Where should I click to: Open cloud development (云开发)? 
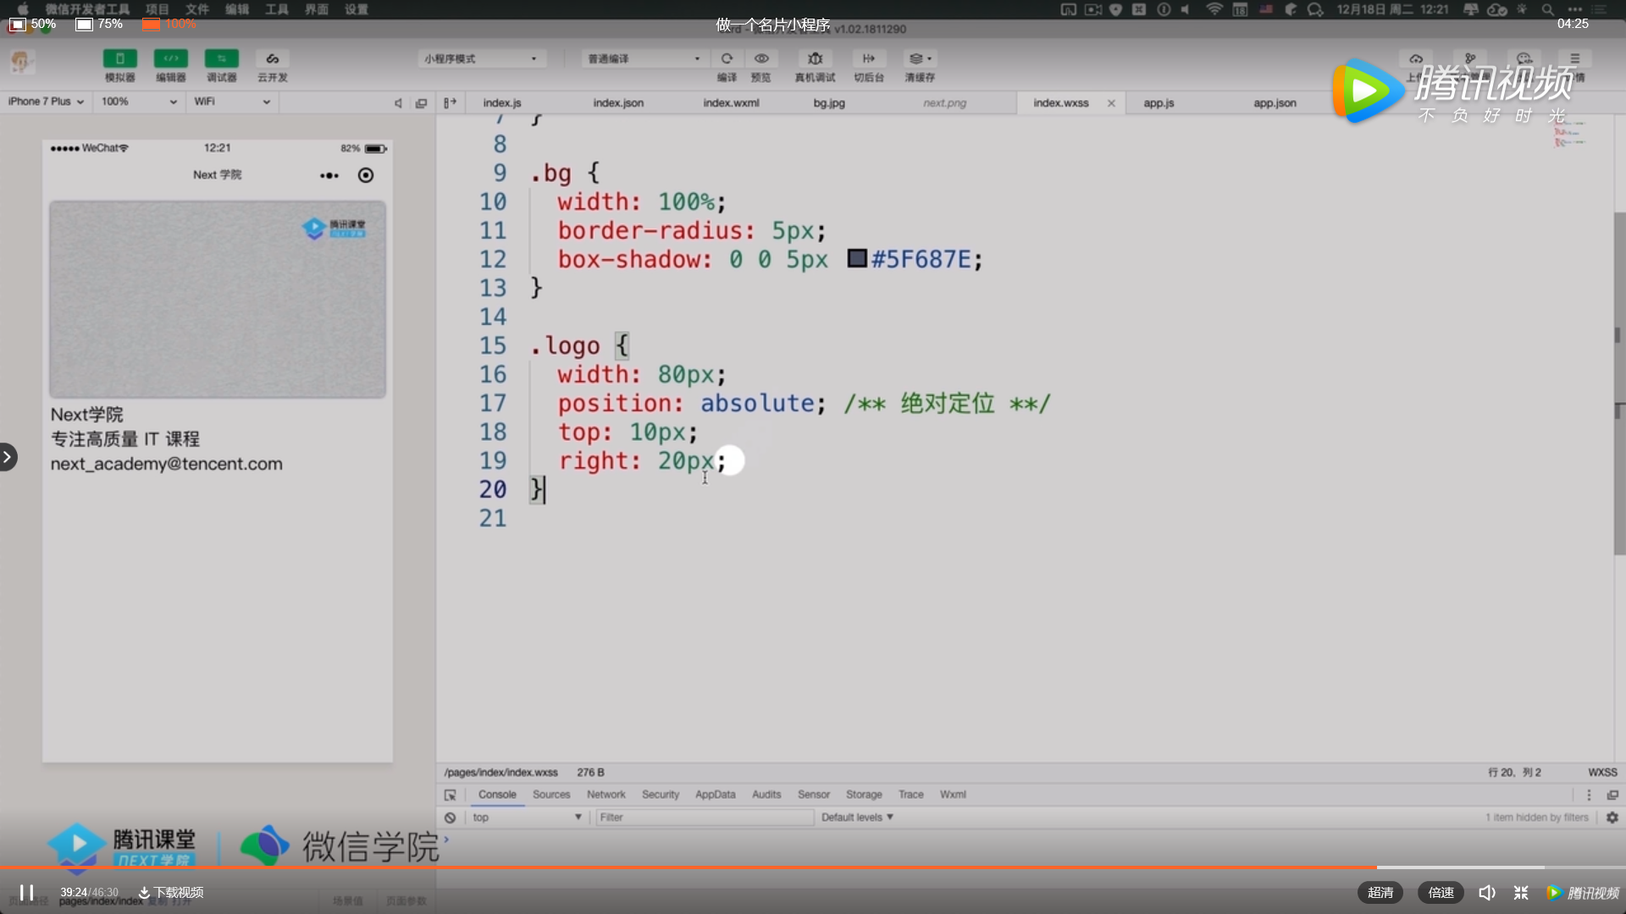tap(272, 59)
